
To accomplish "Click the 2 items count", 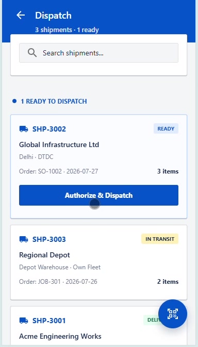I will click(x=168, y=282).
